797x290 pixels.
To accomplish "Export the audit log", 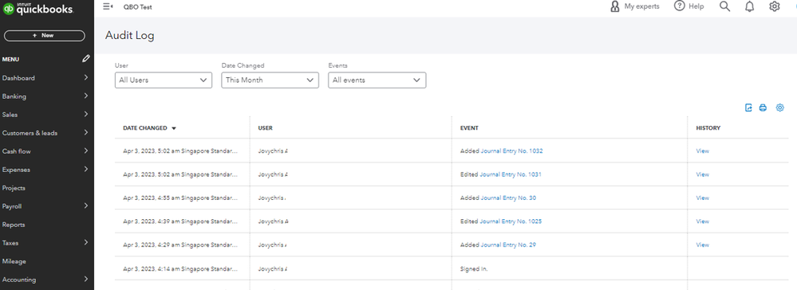I will [748, 108].
